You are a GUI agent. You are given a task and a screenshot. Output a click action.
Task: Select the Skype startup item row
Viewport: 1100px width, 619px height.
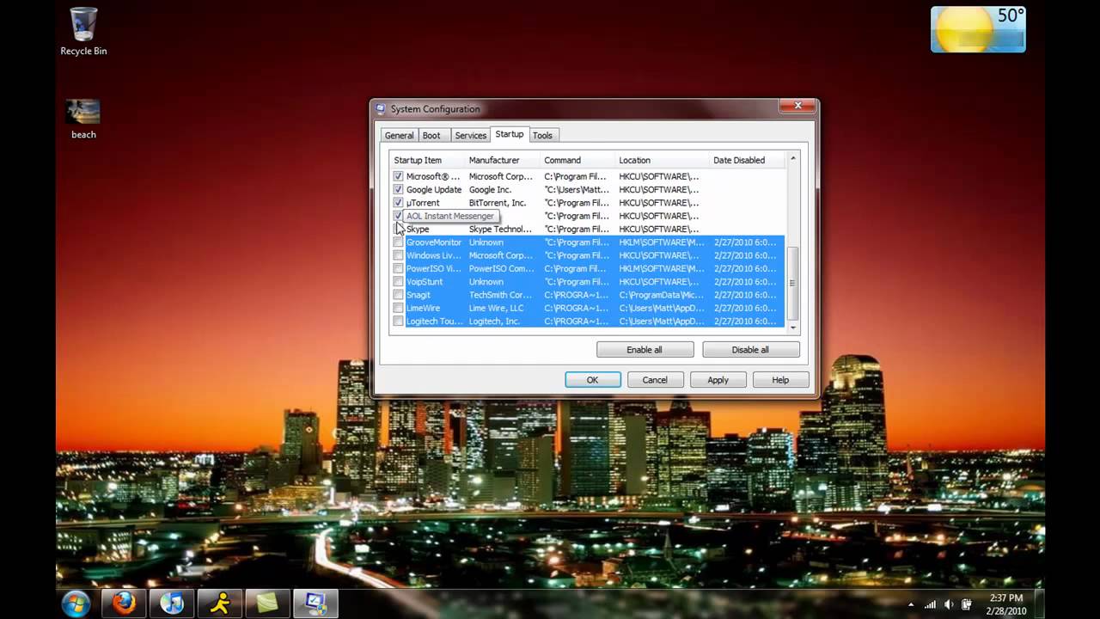pyautogui.click(x=588, y=230)
